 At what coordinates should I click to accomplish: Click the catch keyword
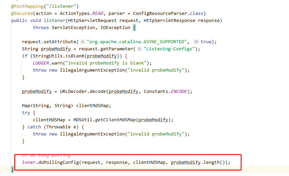point(34,127)
